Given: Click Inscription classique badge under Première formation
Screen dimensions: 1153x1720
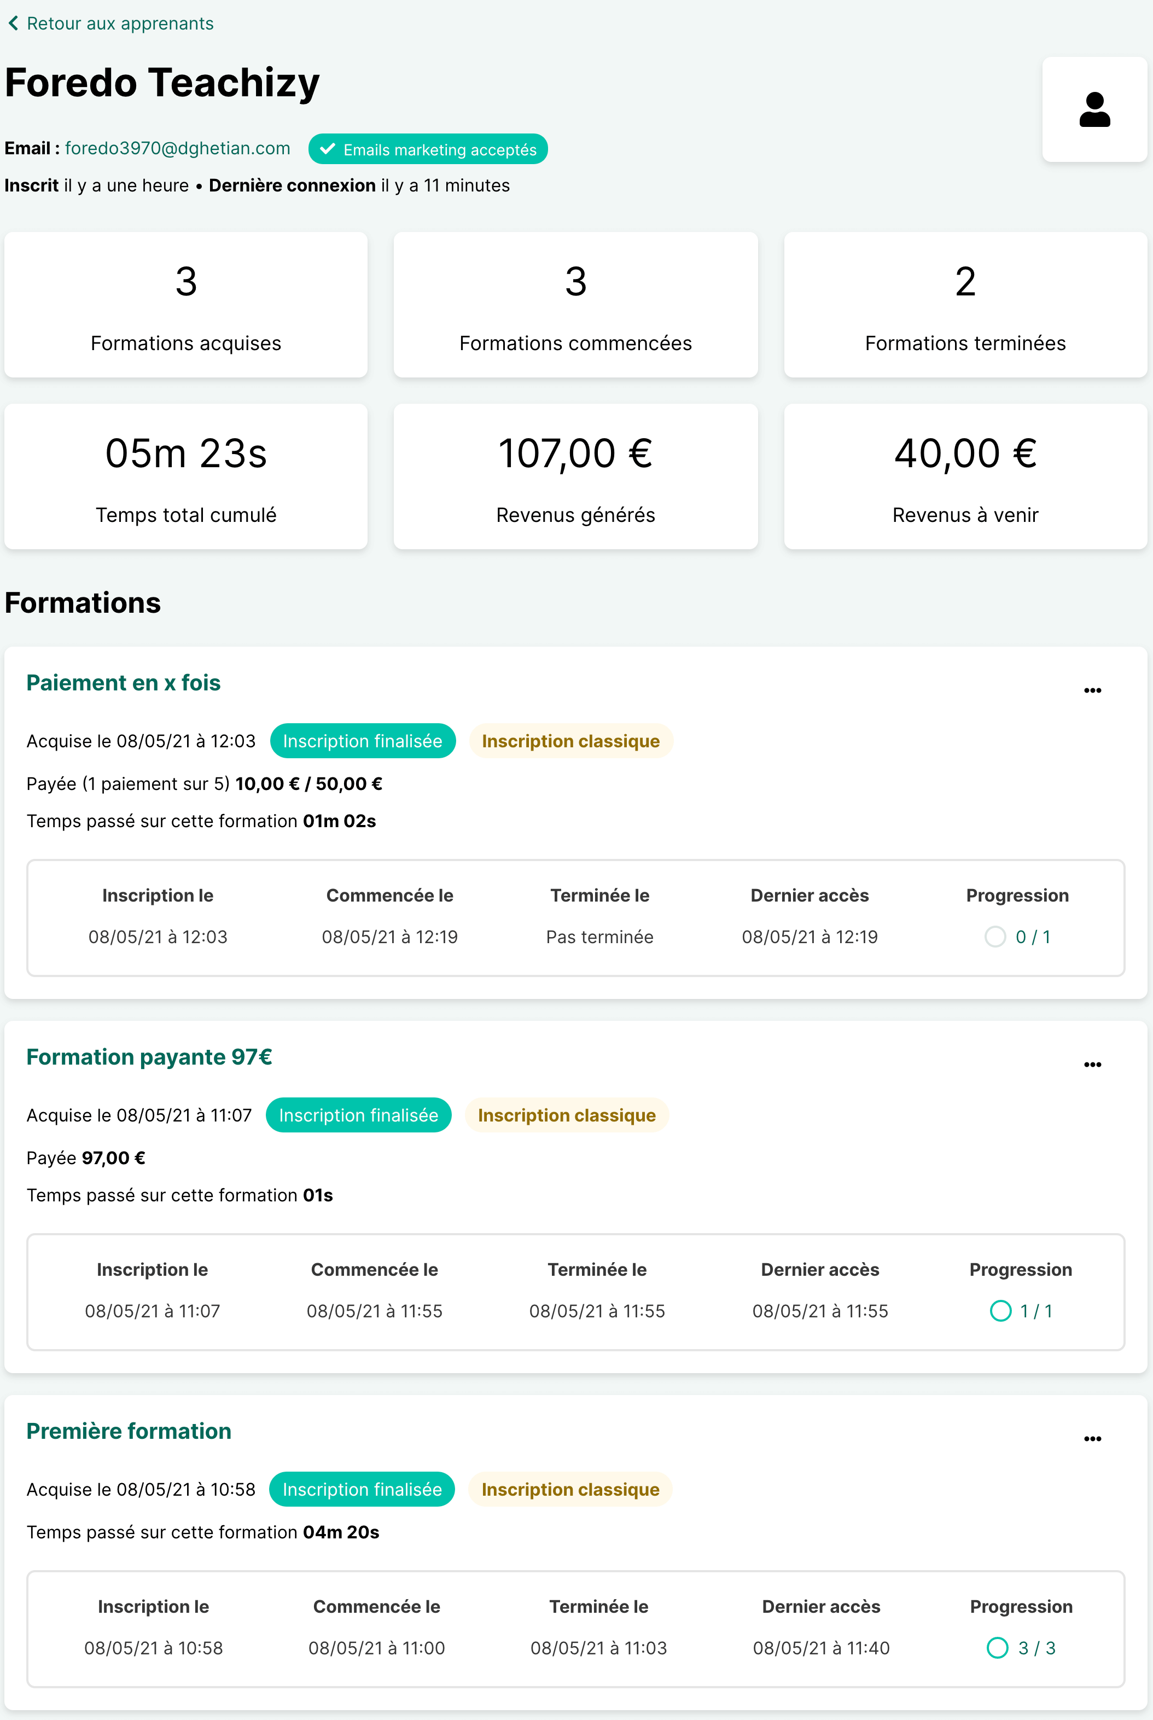Looking at the screenshot, I should tap(570, 1490).
